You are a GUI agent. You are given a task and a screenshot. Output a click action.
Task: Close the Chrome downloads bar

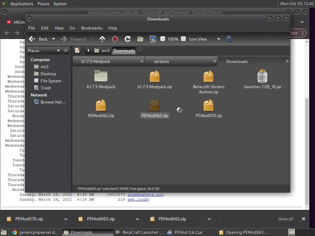[x=304, y=219]
